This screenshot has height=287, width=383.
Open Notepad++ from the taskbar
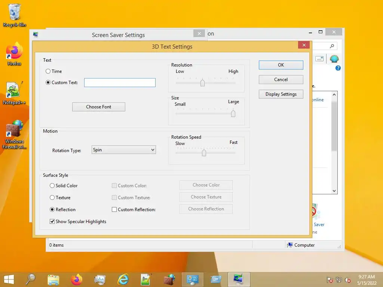pos(146,280)
